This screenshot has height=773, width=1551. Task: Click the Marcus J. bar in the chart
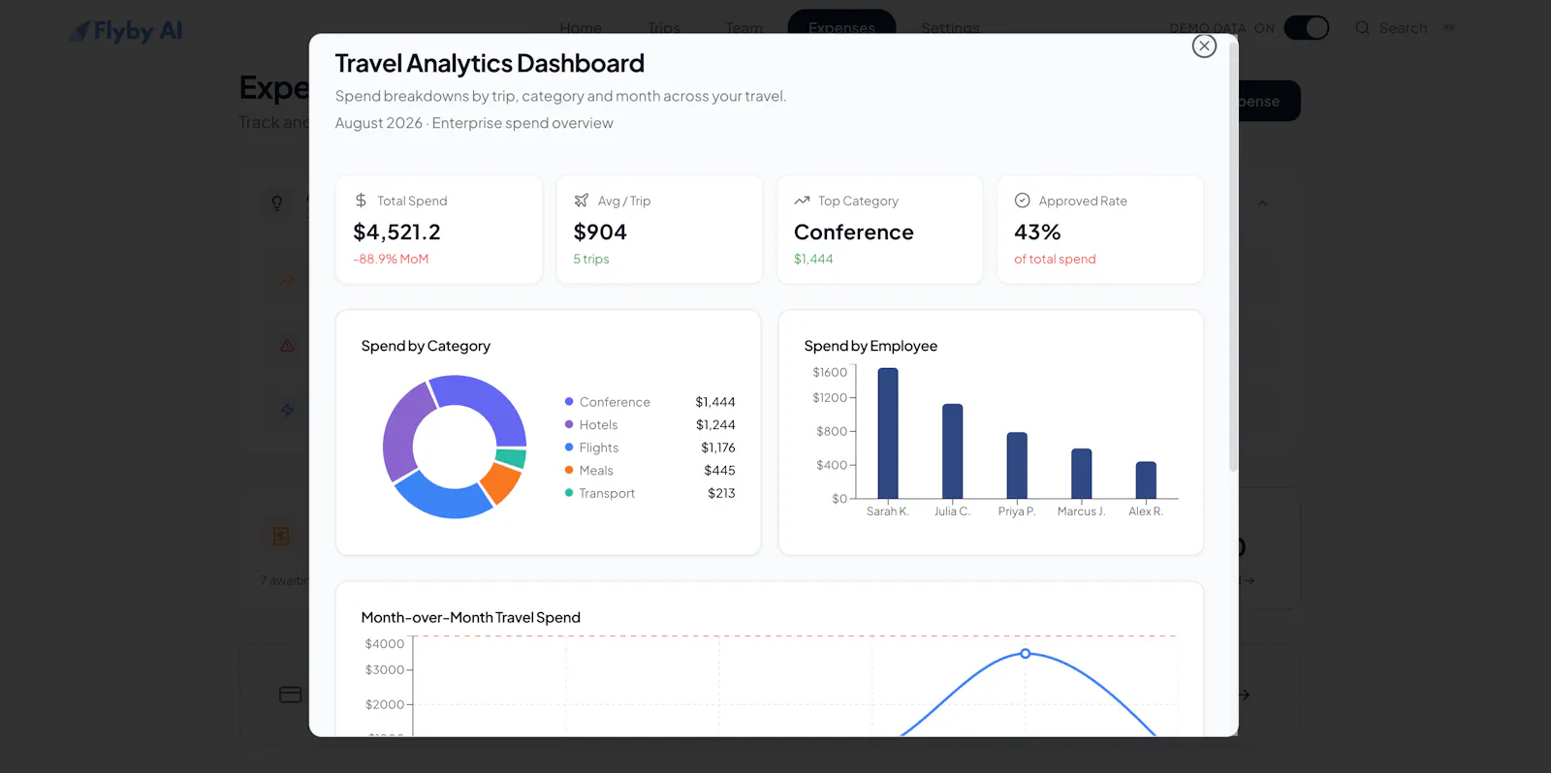click(1082, 474)
